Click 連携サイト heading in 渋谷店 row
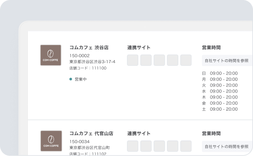 (139, 48)
